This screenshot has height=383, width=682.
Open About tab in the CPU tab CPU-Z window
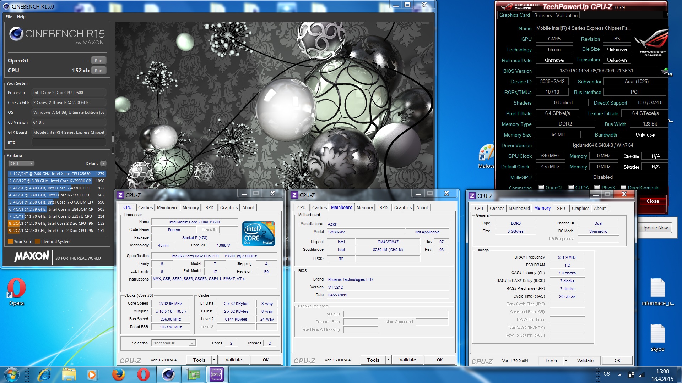[x=248, y=207]
